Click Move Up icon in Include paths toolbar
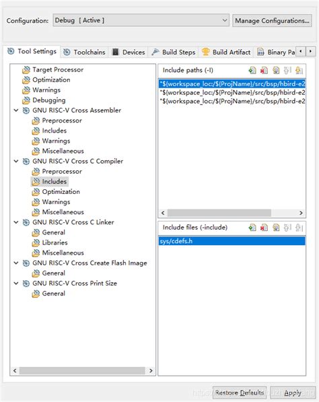319x402 pixels. [x=287, y=70]
